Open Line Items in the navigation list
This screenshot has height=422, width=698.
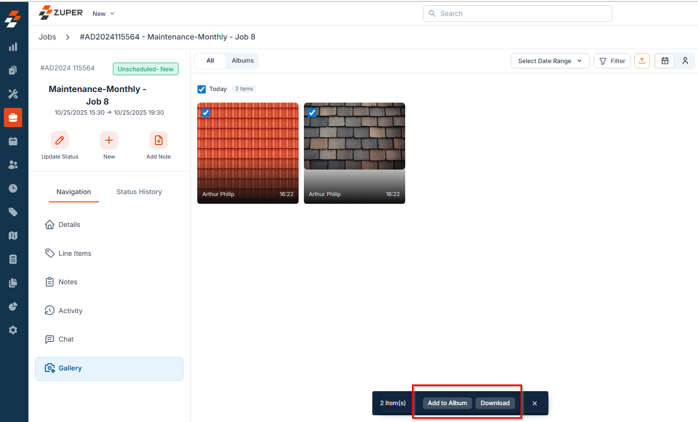click(x=109, y=253)
